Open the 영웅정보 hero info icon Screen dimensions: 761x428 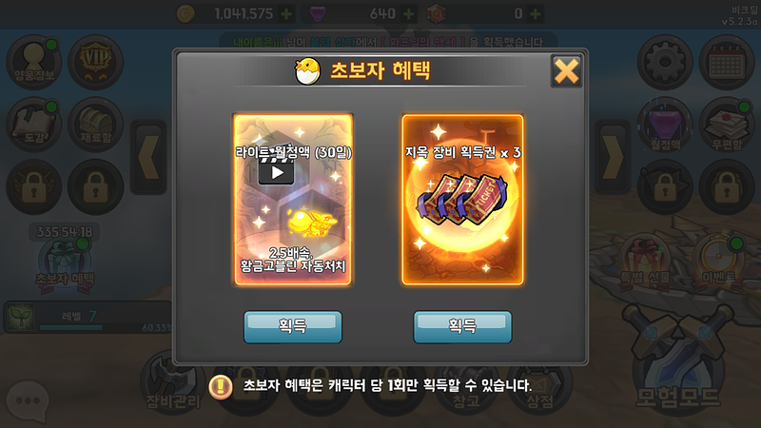coord(34,62)
